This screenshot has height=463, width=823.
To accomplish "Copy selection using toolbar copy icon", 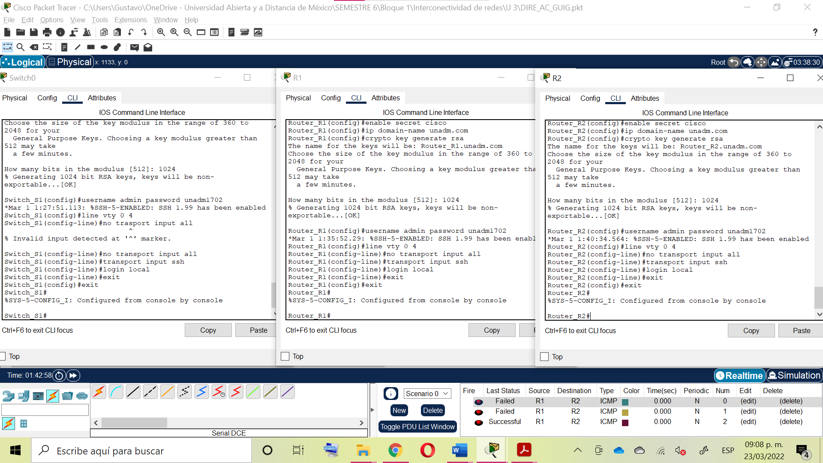I will coord(104,32).
